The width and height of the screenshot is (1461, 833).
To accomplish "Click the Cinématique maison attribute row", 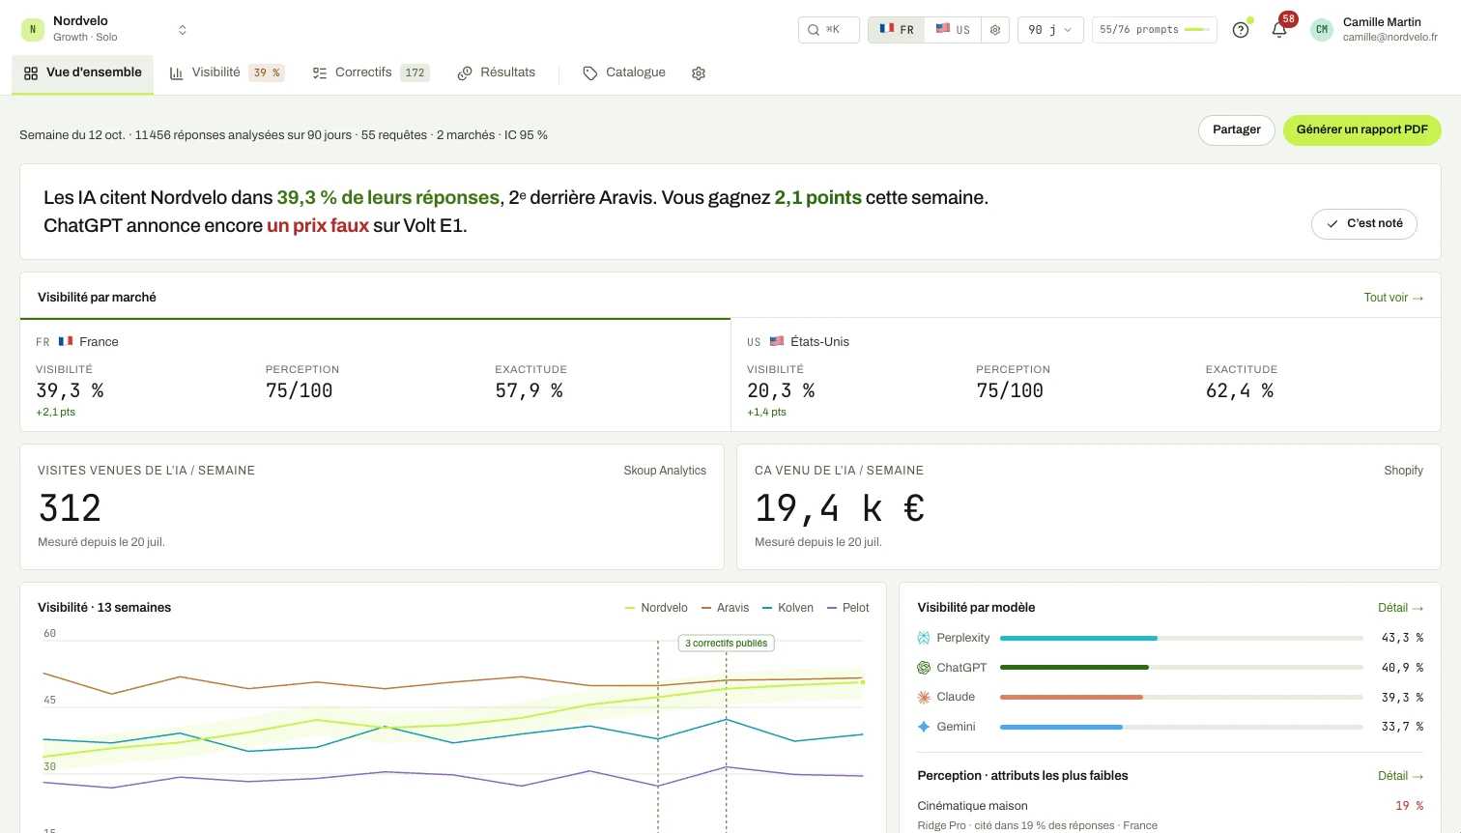I will pyautogui.click(x=1170, y=816).
